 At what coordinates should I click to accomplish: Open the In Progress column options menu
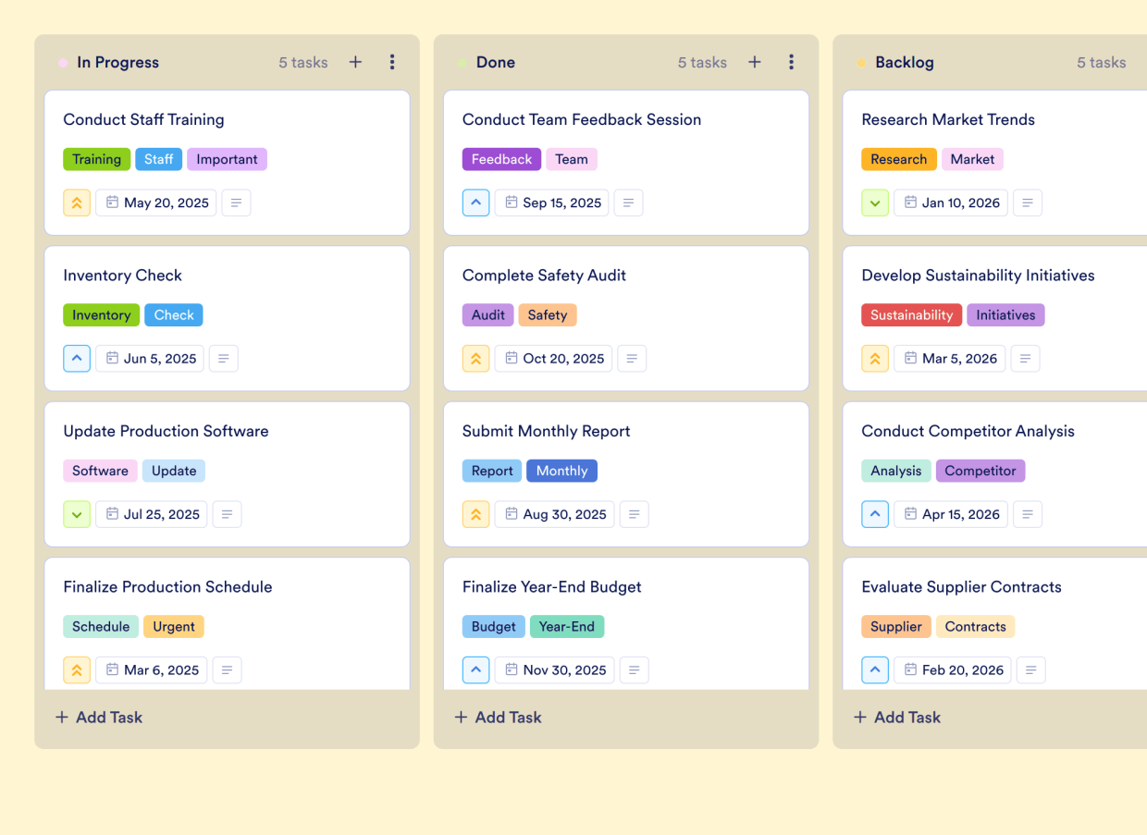[392, 62]
